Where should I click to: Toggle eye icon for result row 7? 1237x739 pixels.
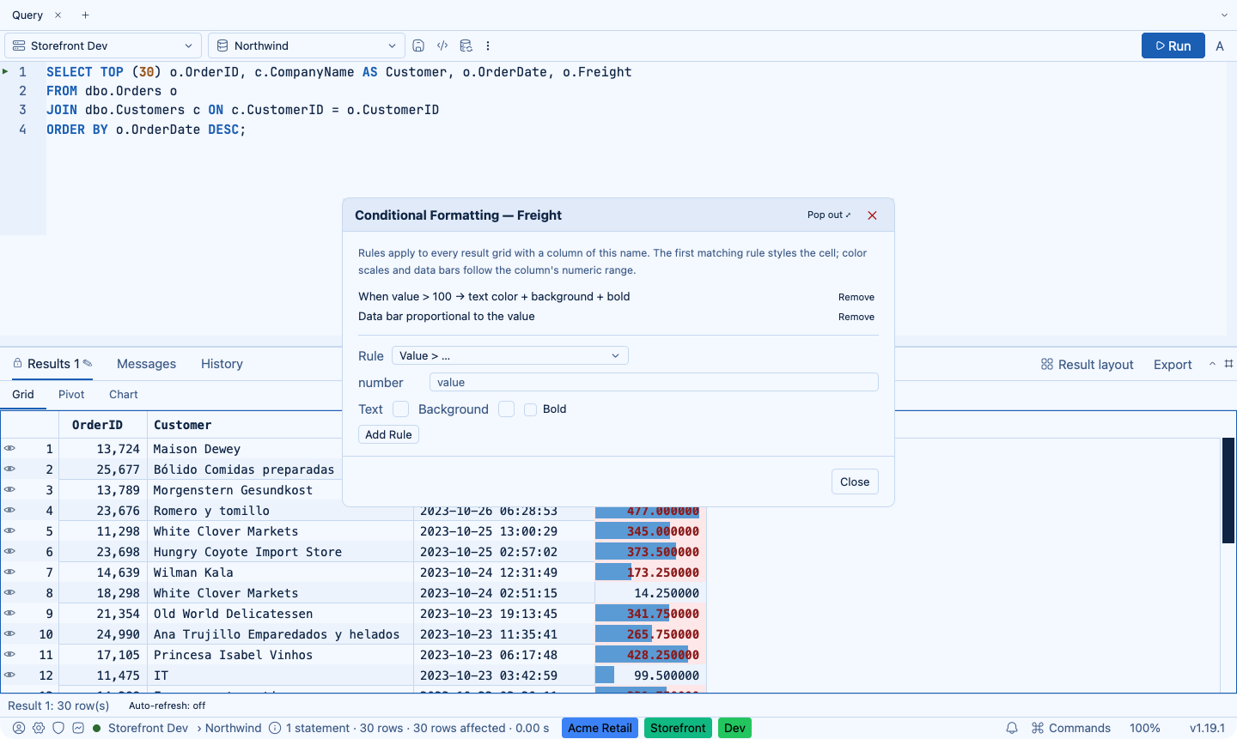coord(9,572)
